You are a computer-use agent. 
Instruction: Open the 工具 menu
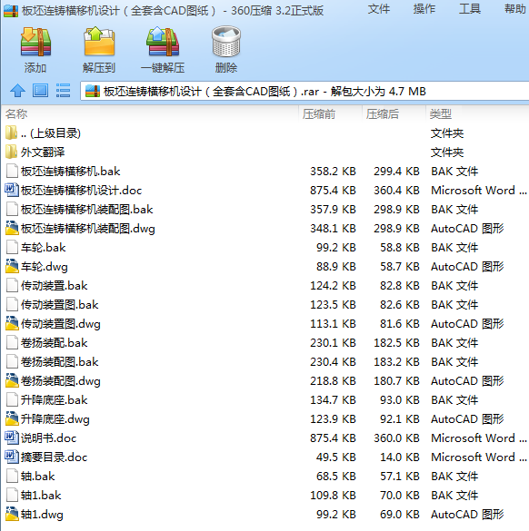[x=470, y=9]
